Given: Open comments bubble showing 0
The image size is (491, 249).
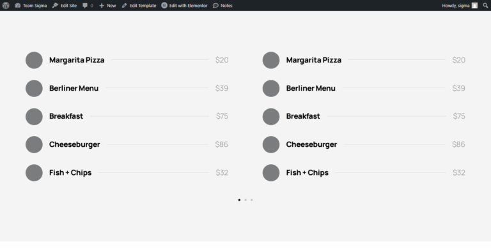Looking at the screenshot, I should click(x=88, y=5).
